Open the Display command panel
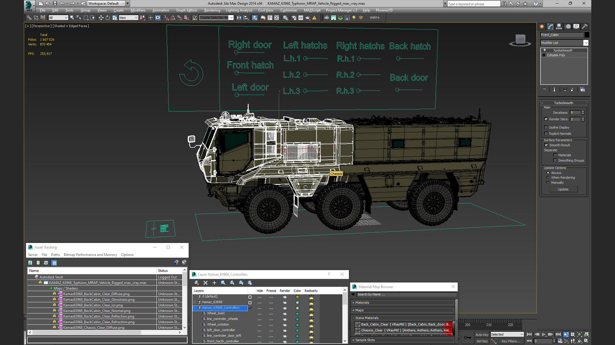The image size is (615, 345). pos(576,27)
